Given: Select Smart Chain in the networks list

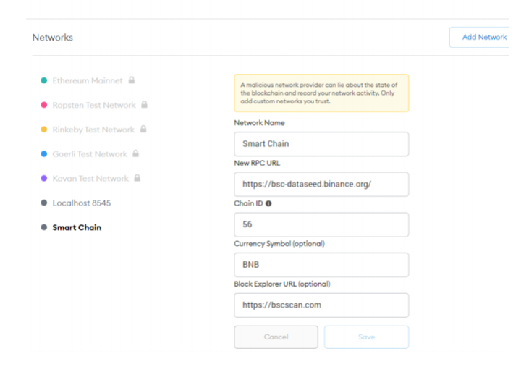Looking at the screenshot, I should [x=77, y=227].
